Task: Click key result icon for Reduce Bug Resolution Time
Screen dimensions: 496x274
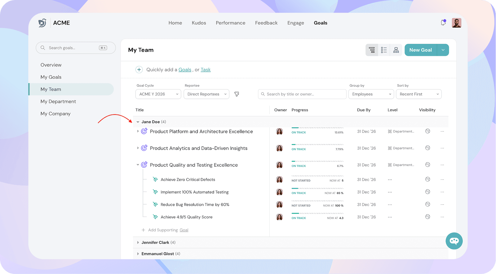Action: pos(155,204)
